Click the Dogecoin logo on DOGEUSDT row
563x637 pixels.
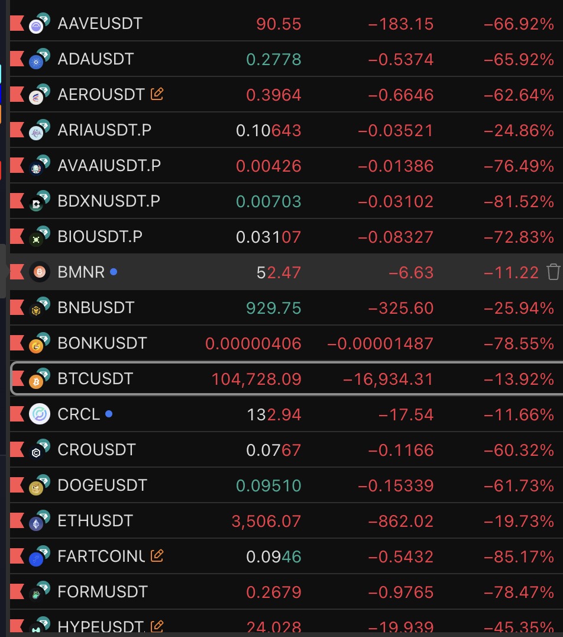pyautogui.click(x=37, y=487)
